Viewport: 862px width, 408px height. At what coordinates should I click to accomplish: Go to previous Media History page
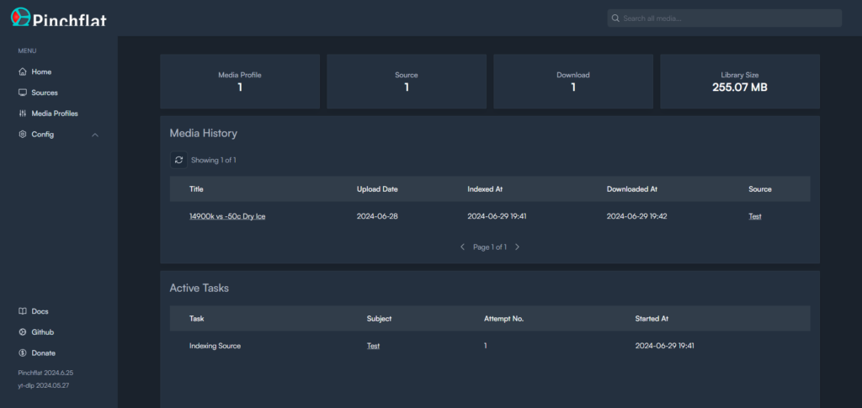[x=462, y=247]
